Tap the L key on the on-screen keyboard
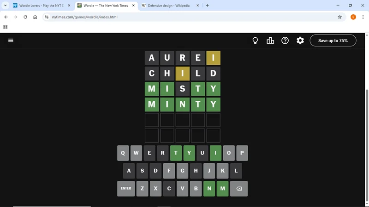This screenshot has width=369, height=207. coord(236,171)
